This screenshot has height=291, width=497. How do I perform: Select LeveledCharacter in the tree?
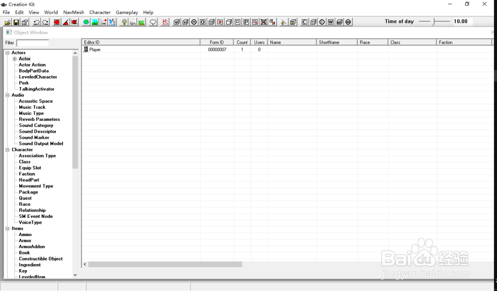coord(38,77)
